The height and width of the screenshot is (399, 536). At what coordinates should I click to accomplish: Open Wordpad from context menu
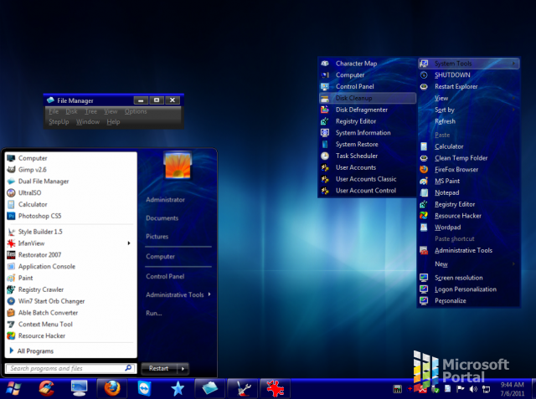click(469, 228)
